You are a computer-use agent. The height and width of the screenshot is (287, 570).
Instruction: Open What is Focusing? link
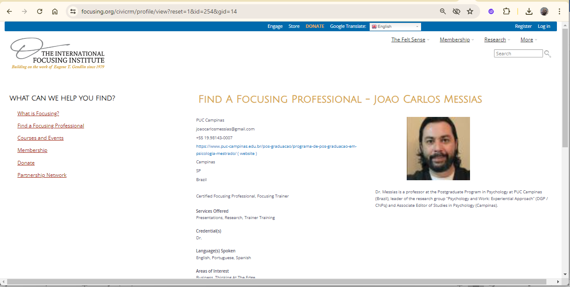pos(38,114)
